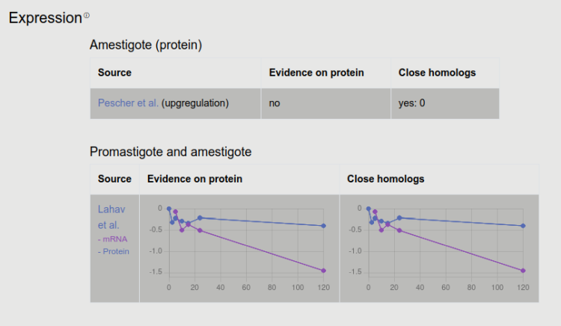Viewport: 561px width, 326px height.
Task: Click the purple mRNA legend label
Action: 113,239
